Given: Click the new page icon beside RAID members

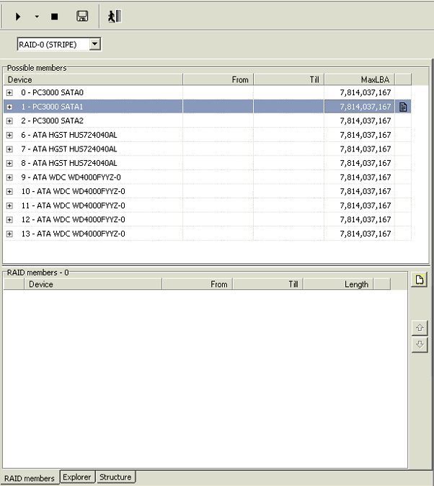Looking at the screenshot, I should [419, 280].
